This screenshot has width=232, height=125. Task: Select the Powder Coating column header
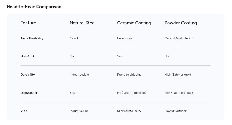[x=181, y=23]
